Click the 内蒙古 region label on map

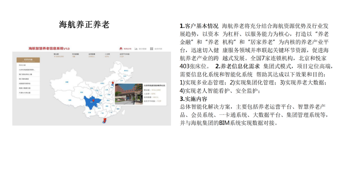tap(102, 83)
